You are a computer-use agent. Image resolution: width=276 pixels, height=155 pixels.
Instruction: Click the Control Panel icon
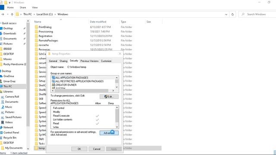click(x=1, y=133)
